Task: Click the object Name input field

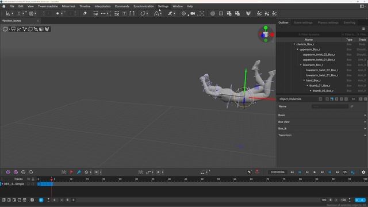Action: tap(330, 106)
